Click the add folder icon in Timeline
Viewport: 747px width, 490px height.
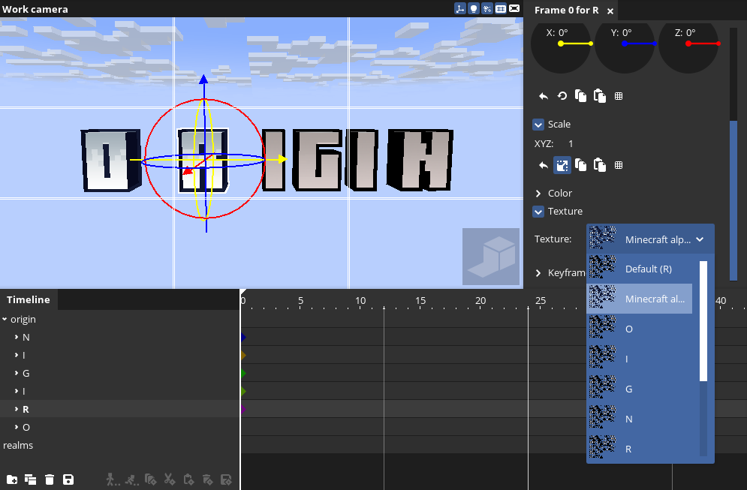click(12, 479)
